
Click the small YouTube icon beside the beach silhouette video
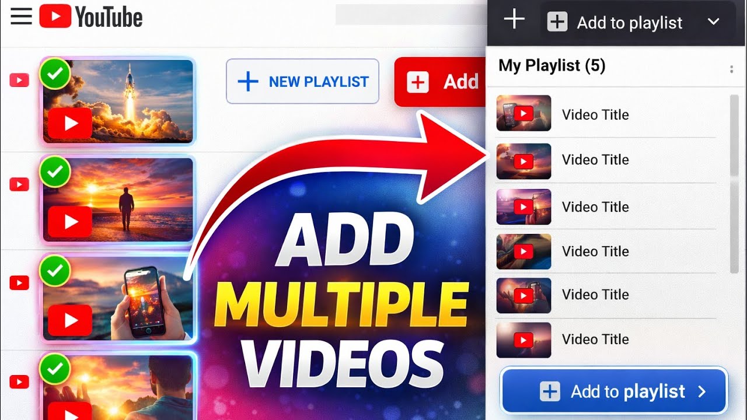click(x=19, y=184)
